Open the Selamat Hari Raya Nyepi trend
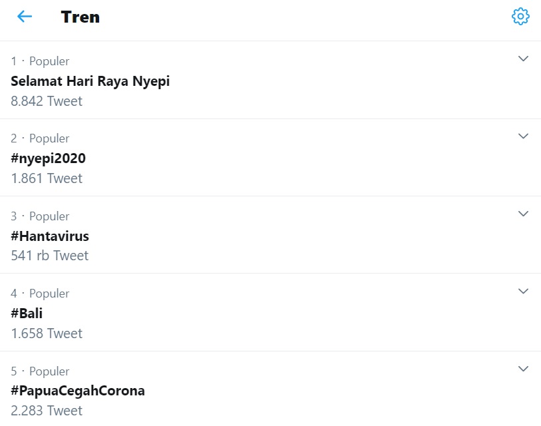 click(x=90, y=81)
